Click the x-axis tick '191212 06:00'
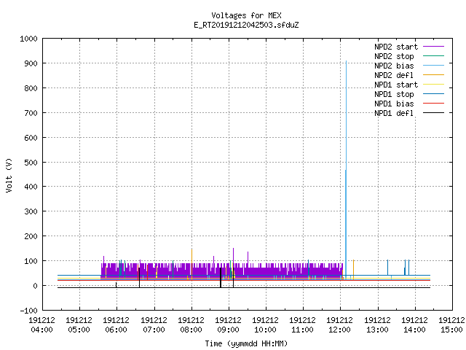This screenshot has width=466, height=350. coord(116,325)
